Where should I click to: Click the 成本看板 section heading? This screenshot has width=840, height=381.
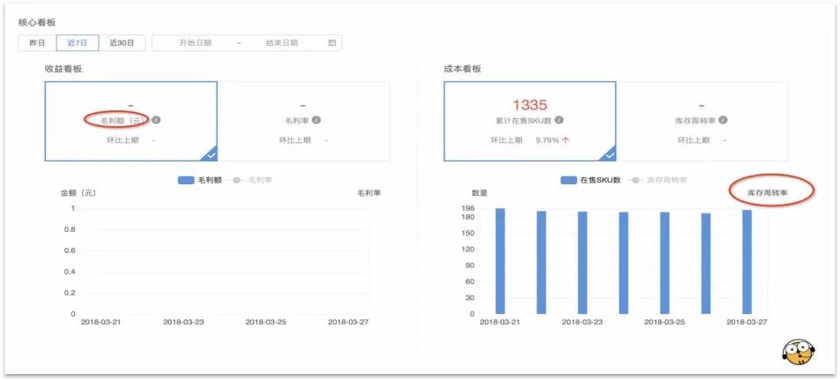(463, 69)
